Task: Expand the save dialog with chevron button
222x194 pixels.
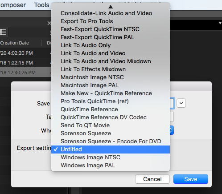Action: pos(181,103)
